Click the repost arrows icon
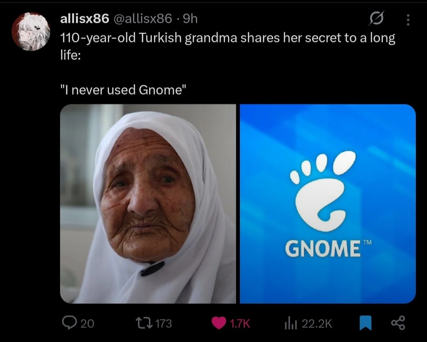 coord(144,323)
